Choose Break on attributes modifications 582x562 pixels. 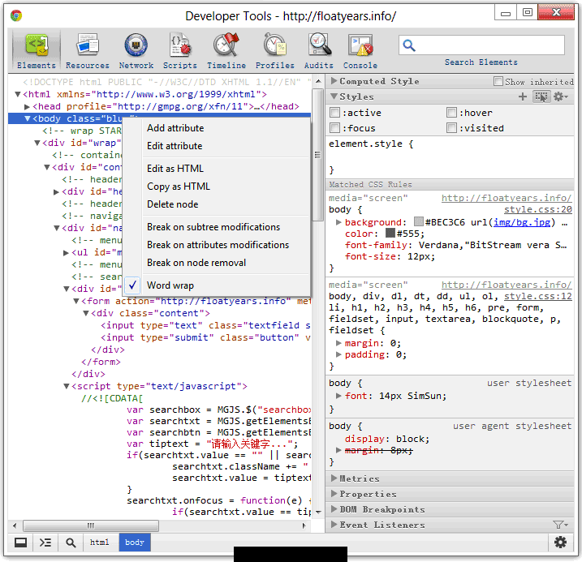tap(218, 245)
